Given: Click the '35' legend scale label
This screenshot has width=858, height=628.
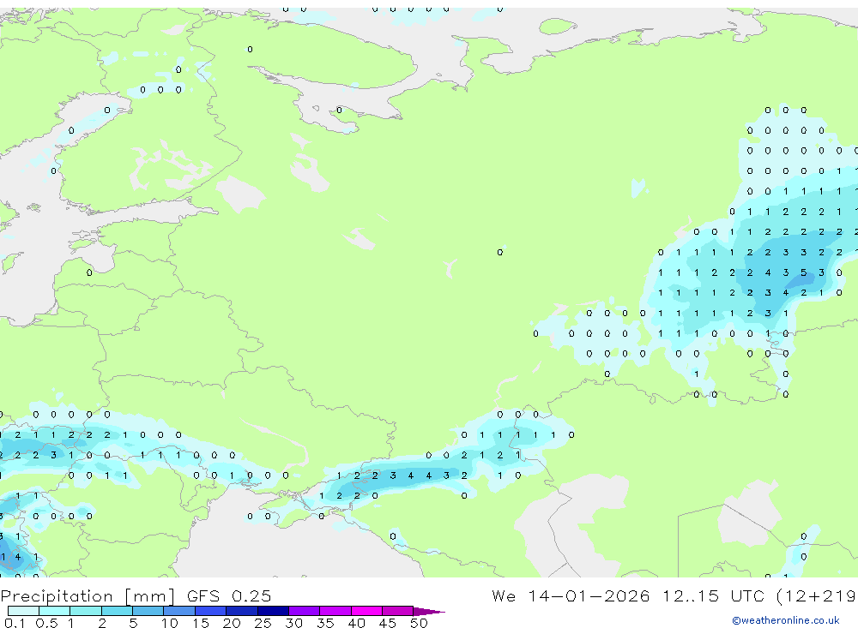Looking at the screenshot, I should (x=325, y=623).
